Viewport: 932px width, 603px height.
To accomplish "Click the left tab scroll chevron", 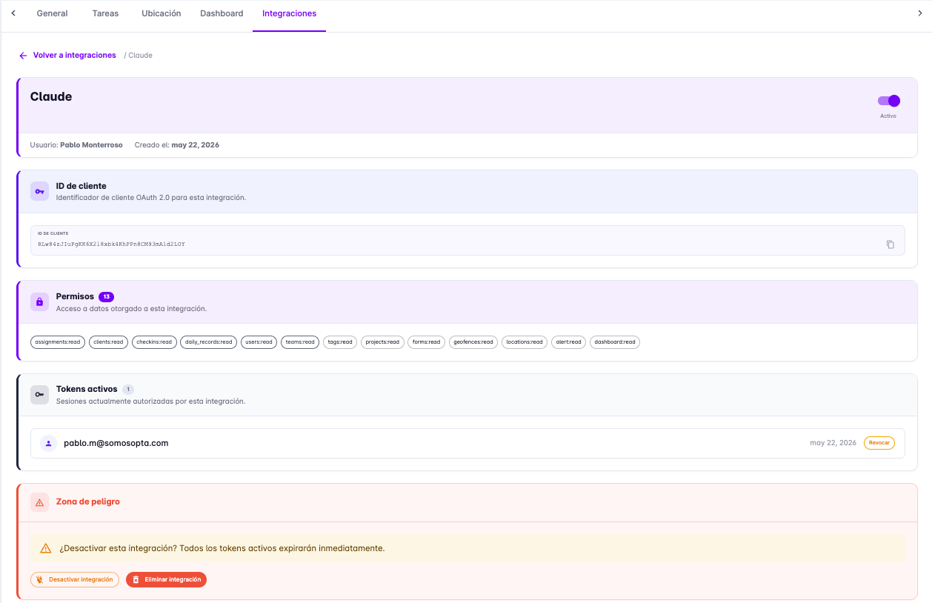I will 13,13.
